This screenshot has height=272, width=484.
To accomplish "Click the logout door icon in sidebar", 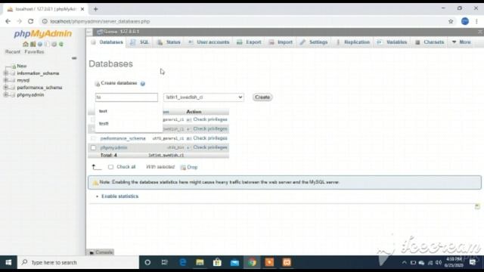I will 33,45.
